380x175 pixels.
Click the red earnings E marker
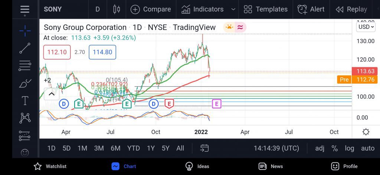click(x=169, y=104)
